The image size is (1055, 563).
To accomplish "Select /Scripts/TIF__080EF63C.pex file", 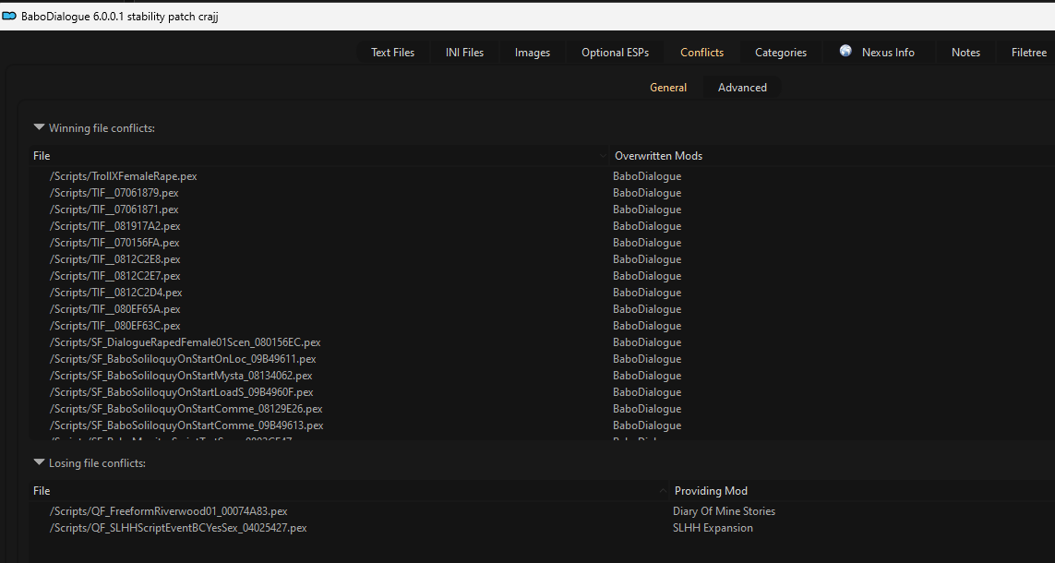I will tap(114, 326).
